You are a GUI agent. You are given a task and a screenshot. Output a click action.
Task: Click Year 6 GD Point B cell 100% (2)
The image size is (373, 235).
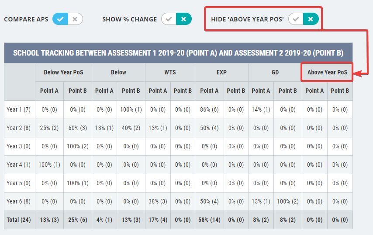coord(288,201)
